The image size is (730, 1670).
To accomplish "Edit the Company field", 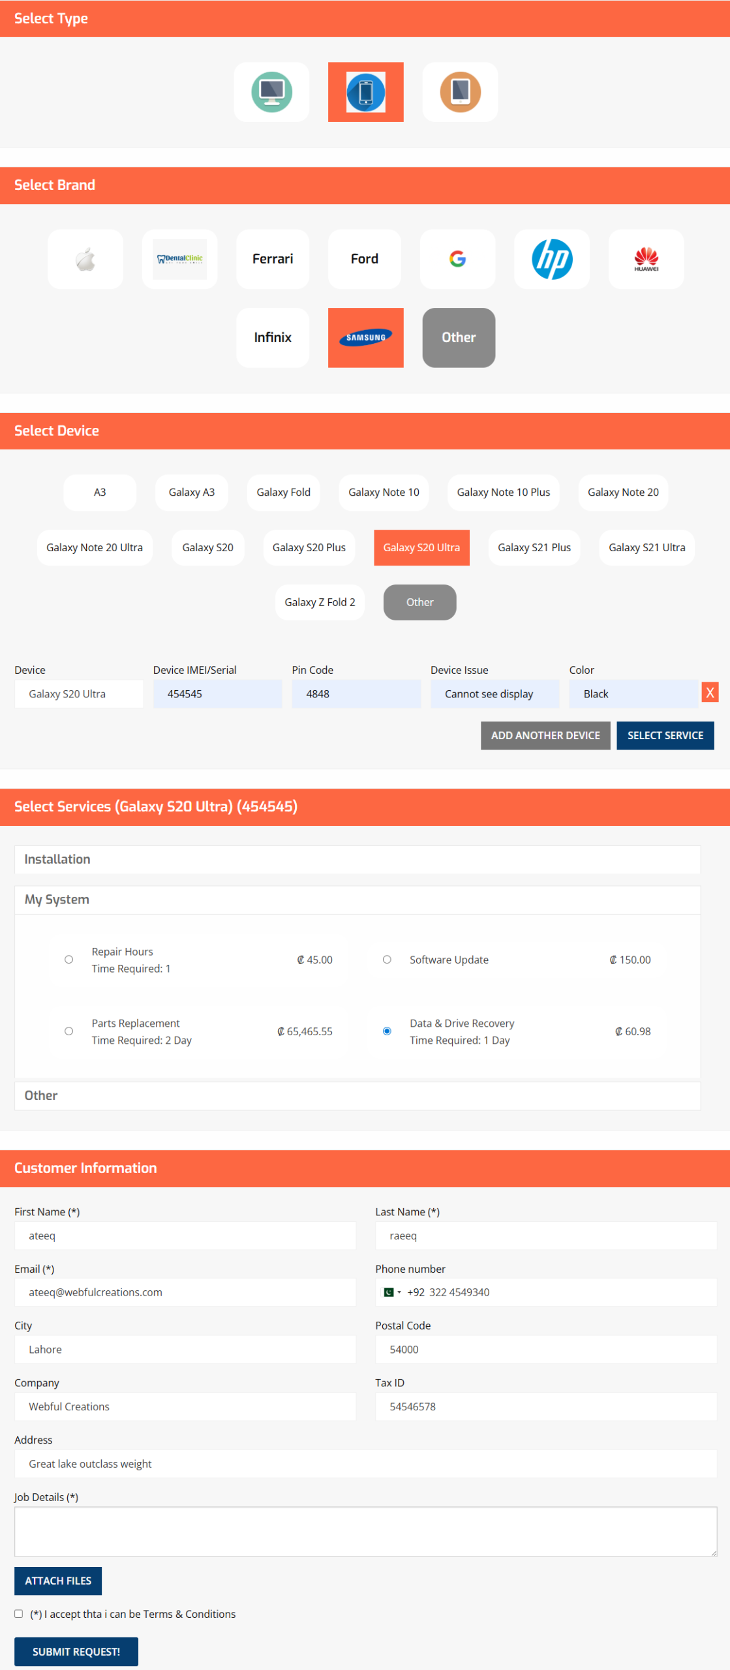I will pyautogui.click(x=185, y=1406).
